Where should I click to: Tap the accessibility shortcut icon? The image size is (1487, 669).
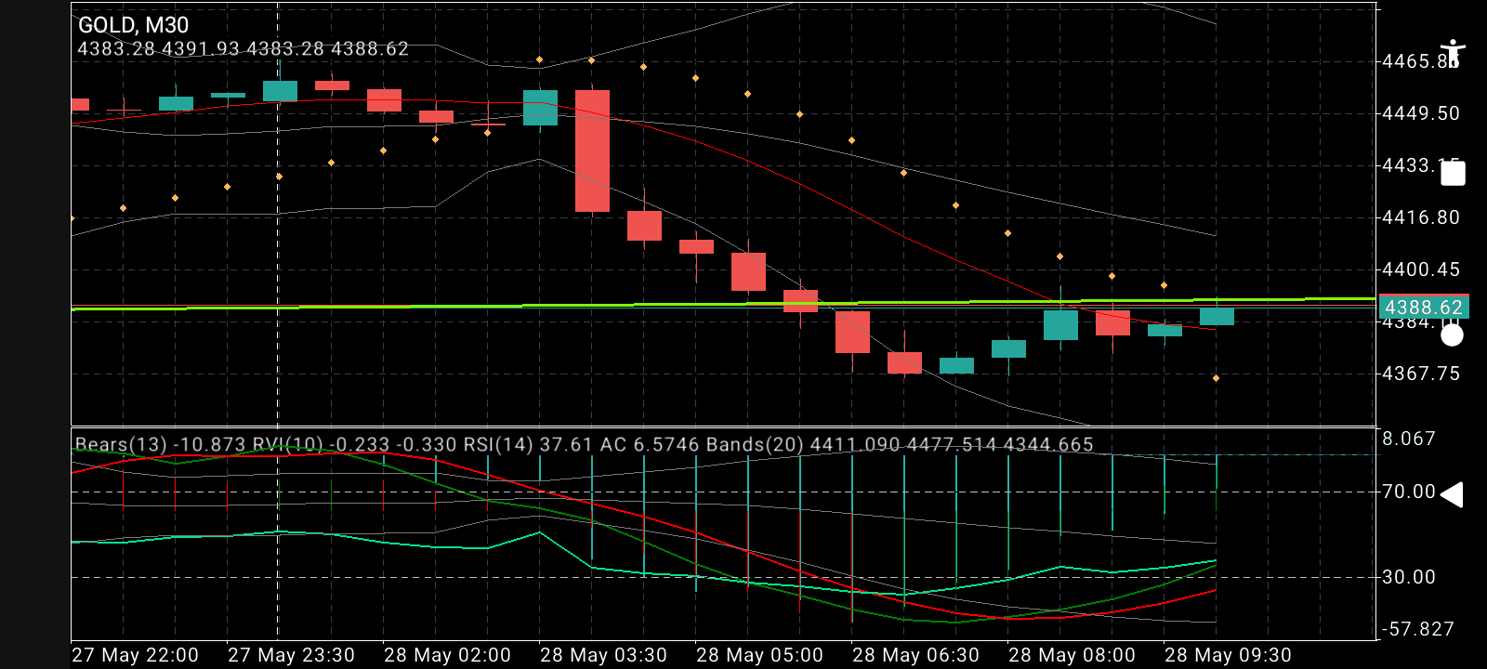coord(1452,53)
